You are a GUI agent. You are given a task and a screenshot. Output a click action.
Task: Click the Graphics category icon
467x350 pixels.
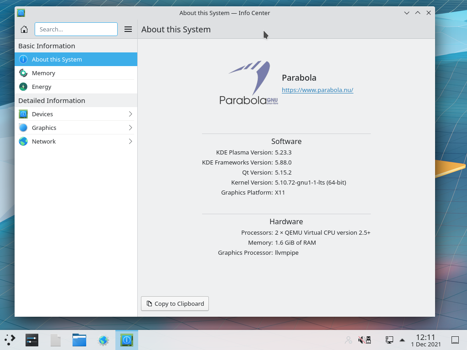coord(23,128)
